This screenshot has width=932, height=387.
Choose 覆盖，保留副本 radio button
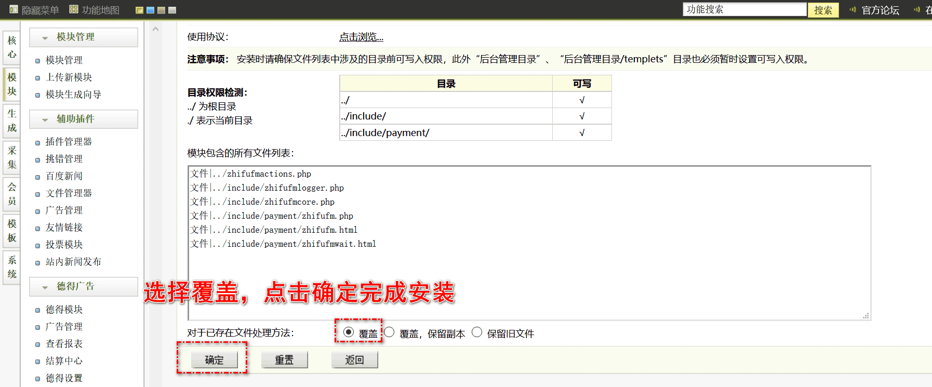[x=389, y=332]
